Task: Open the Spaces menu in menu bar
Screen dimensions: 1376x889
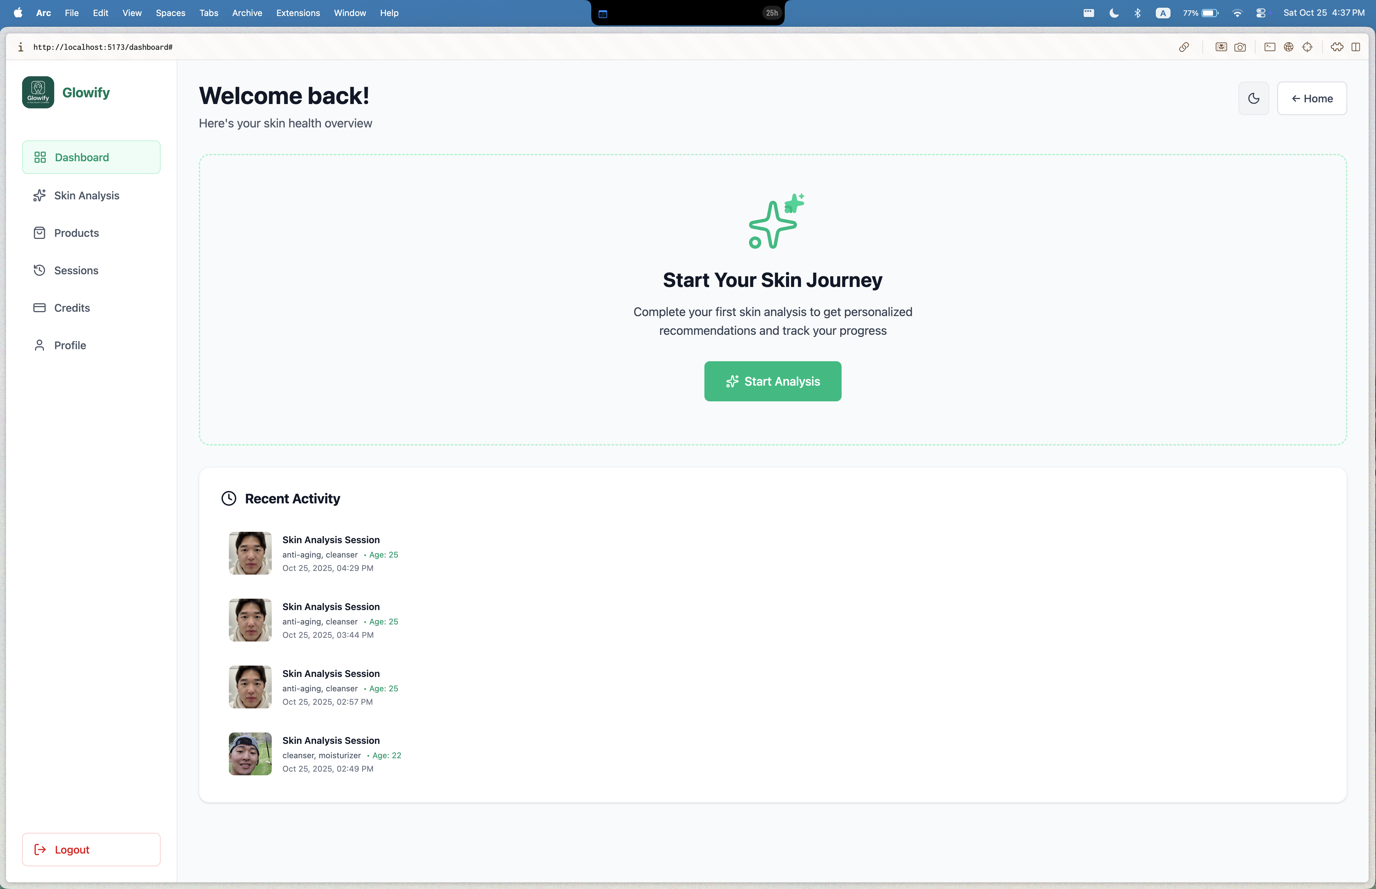Action: point(170,13)
